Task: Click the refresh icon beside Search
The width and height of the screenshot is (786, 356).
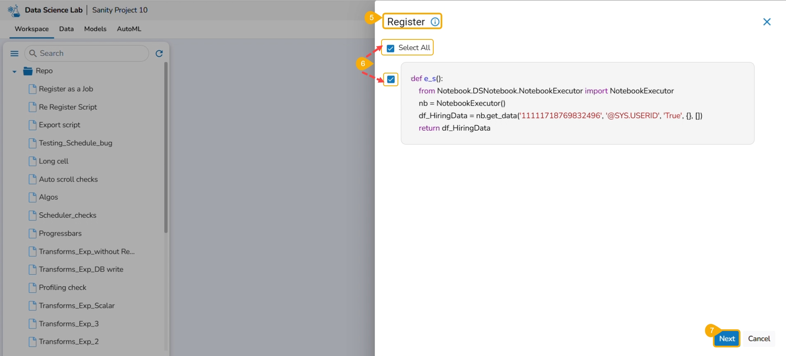Action: [159, 53]
